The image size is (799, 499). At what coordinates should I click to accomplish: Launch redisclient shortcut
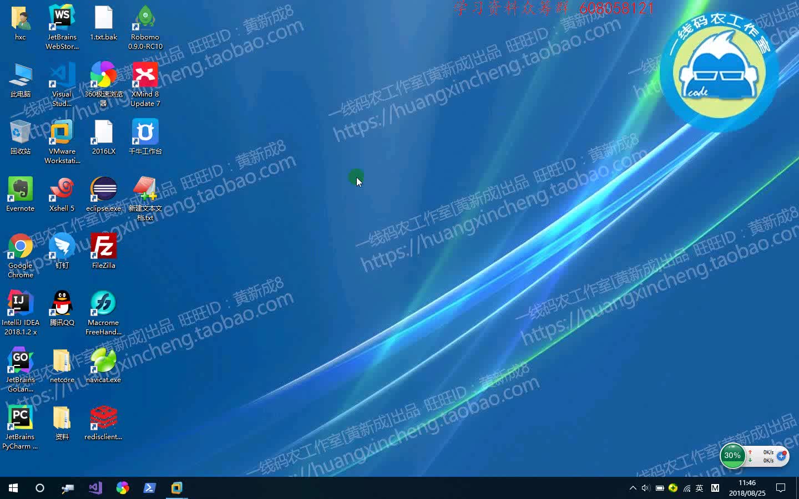pyautogui.click(x=104, y=422)
